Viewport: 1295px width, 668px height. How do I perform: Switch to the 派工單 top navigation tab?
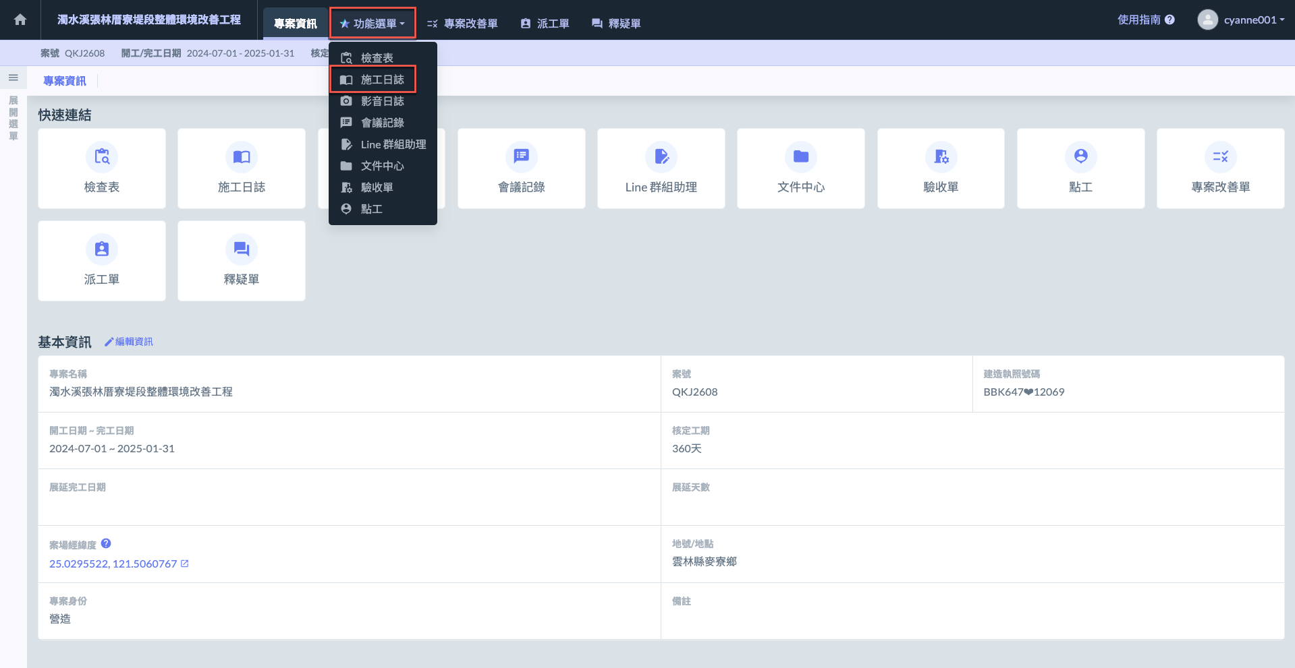point(545,24)
